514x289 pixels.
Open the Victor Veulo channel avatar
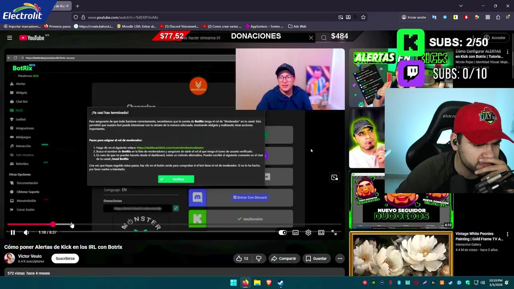10,258
